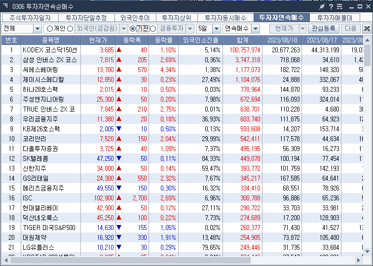373x266 pixels.
Task: Click the window grip icon beside 0306 title
Action: coord(6,5)
